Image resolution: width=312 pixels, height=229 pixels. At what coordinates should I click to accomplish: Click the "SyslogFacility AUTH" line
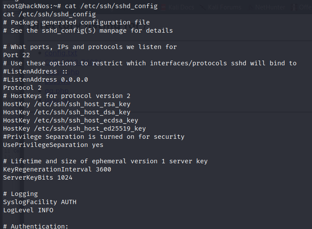[x=40, y=202]
